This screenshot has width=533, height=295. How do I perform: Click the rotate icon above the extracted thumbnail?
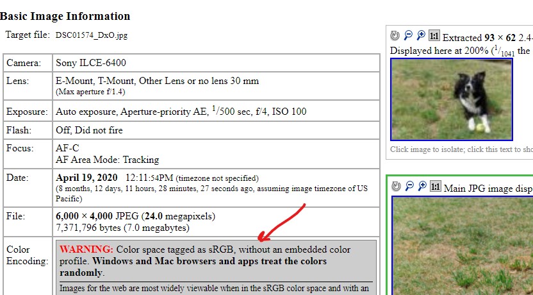tap(395, 35)
